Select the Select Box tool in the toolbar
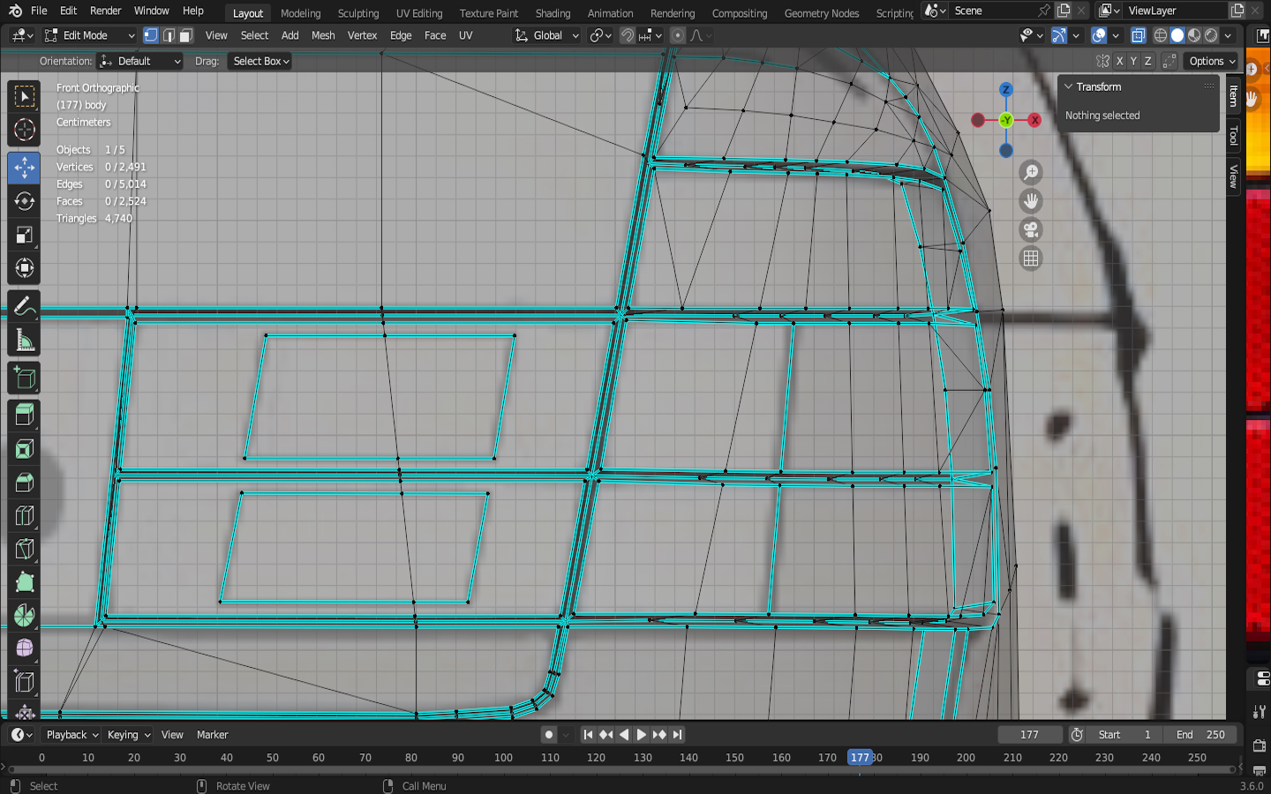Screen dimensions: 1271x794 coord(24,96)
